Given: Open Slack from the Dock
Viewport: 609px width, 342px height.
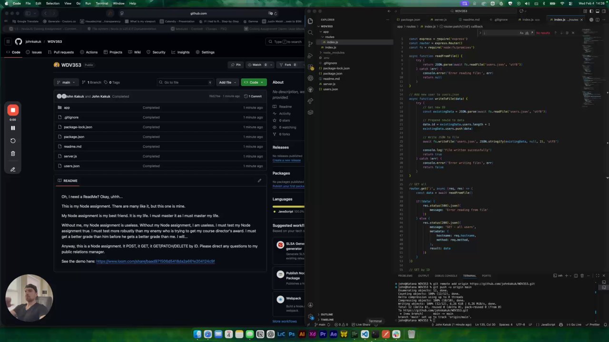Looking at the screenshot, I should [396, 334].
